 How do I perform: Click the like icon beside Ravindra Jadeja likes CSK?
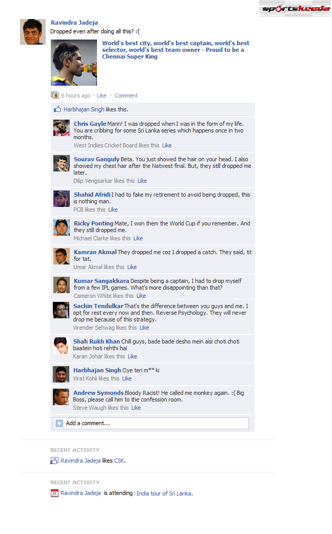tap(54, 461)
